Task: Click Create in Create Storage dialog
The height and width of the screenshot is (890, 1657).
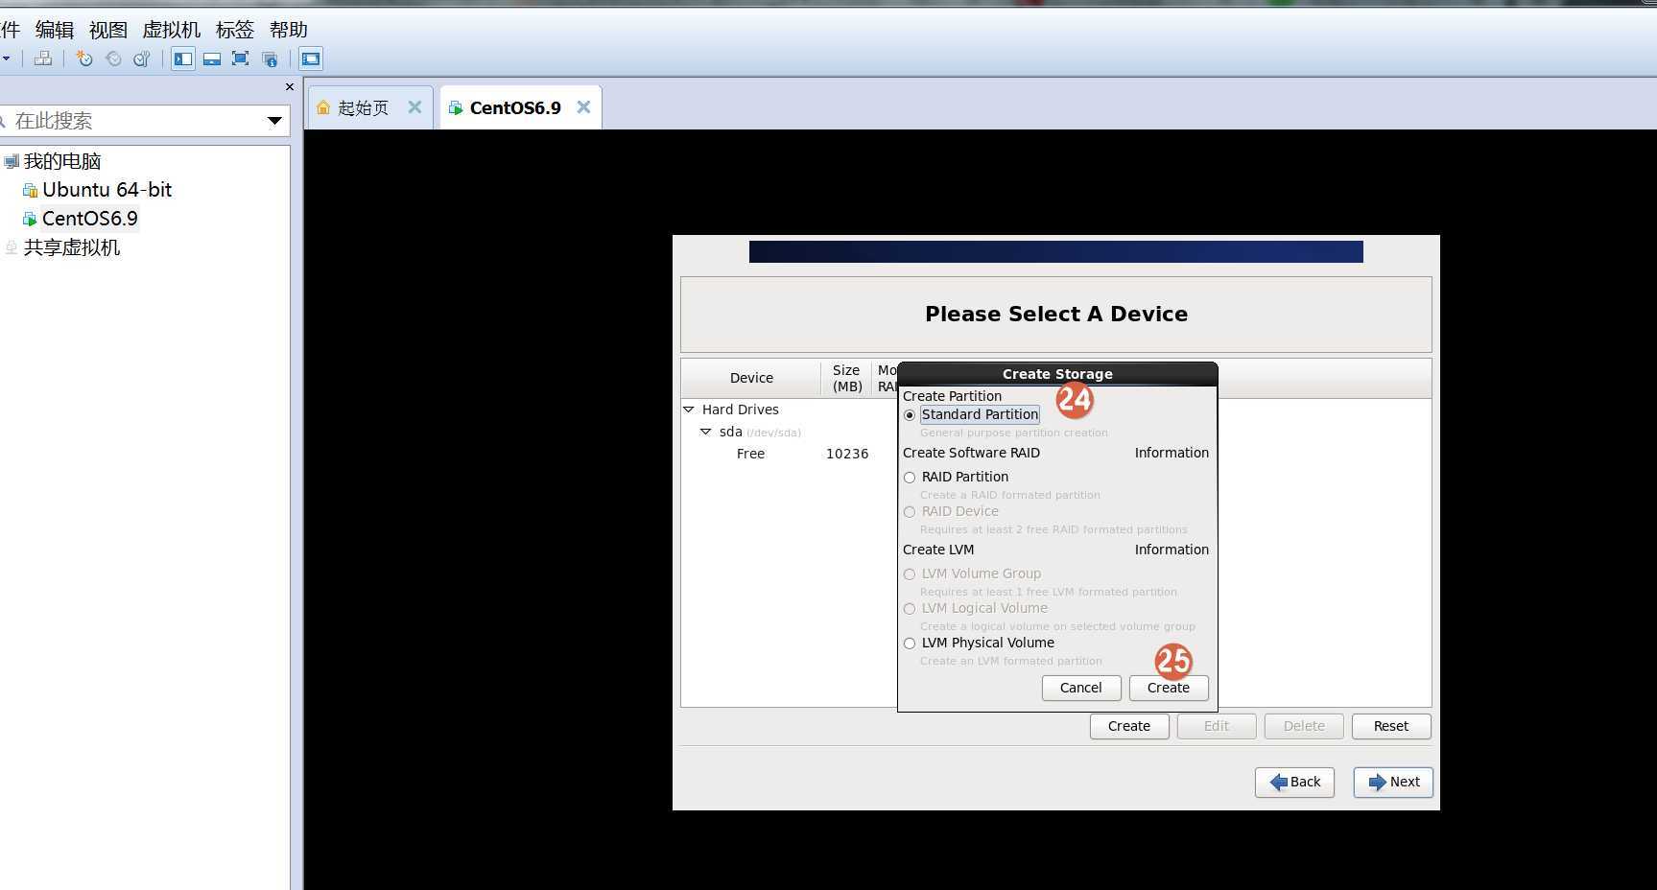Action: (1169, 688)
